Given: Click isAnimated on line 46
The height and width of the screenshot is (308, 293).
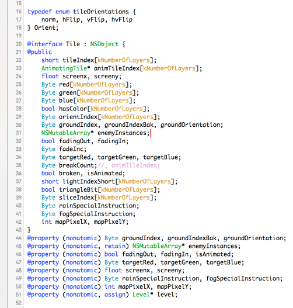Looking at the screenshot, I should (213, 254).
